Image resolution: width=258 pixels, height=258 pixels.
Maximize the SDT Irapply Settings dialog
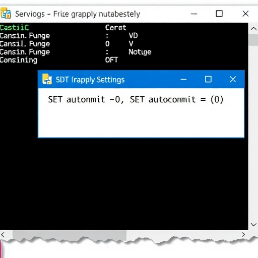tap(208, 79)
